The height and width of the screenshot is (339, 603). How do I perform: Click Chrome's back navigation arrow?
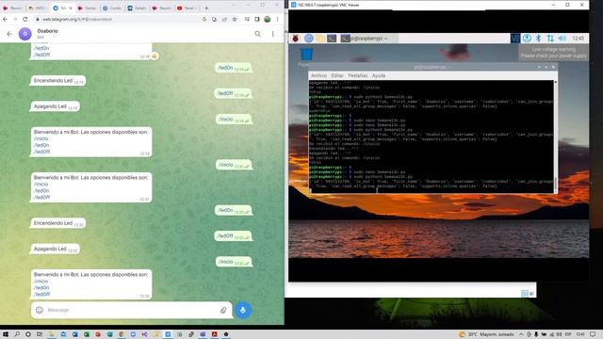[5, 19]
